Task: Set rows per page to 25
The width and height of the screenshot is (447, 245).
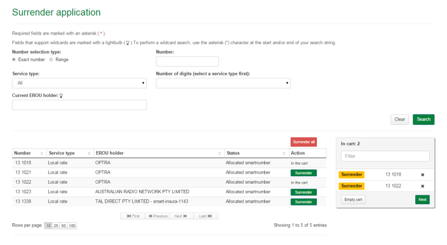Action: 56,226
